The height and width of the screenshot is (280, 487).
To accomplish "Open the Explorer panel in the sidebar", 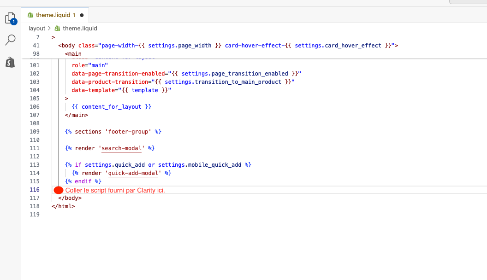I will point(10,17).
